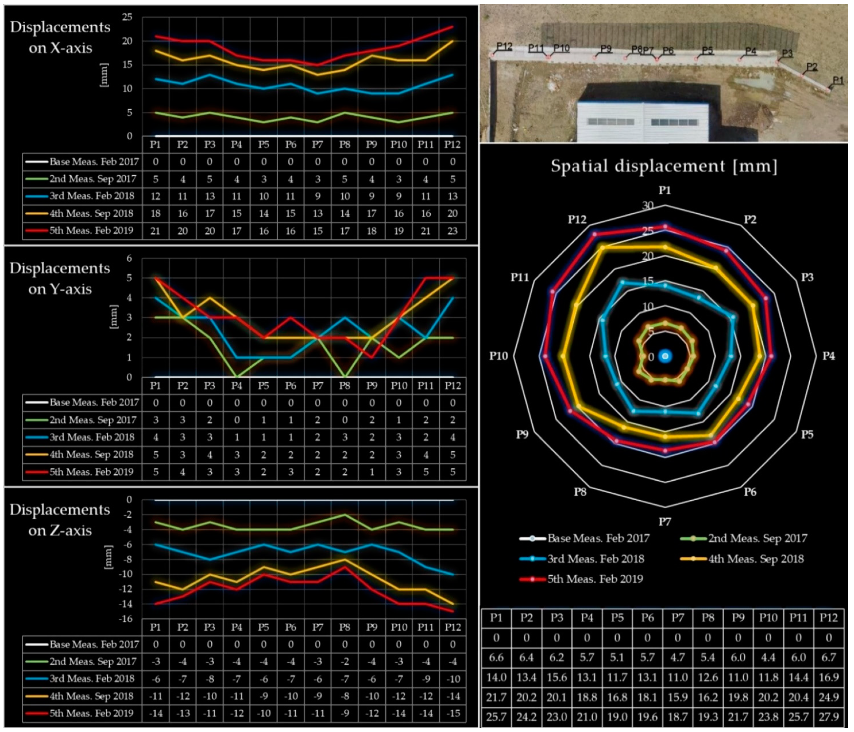Click the radar chart's P7 axis label
The height and width of the screenshot is (732, 854).
tap(664, 522)
